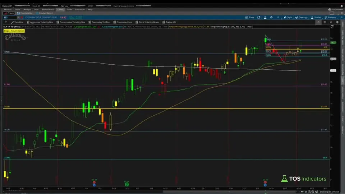Click the ELY 1 Y 1D [NYSE] chart label
The image size is (345, 194).
click(12, 27)
